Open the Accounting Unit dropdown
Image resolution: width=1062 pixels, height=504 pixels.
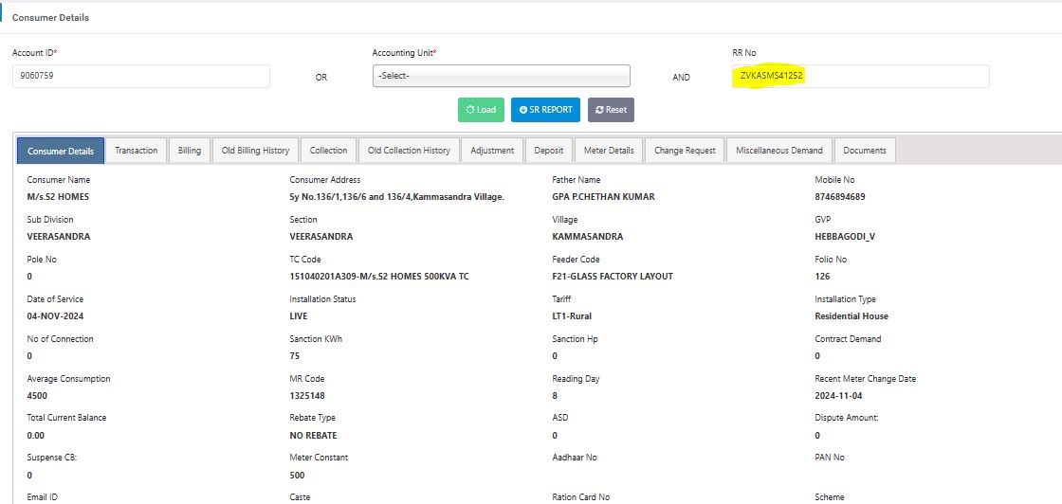[501, 76]
